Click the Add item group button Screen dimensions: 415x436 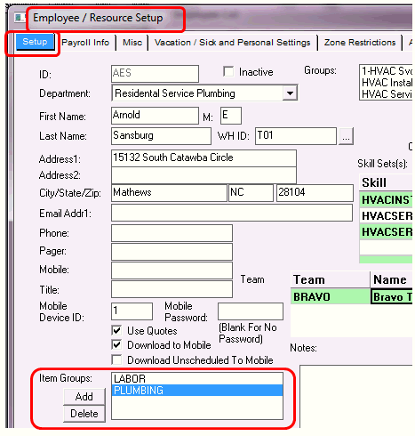pos(84,397)
